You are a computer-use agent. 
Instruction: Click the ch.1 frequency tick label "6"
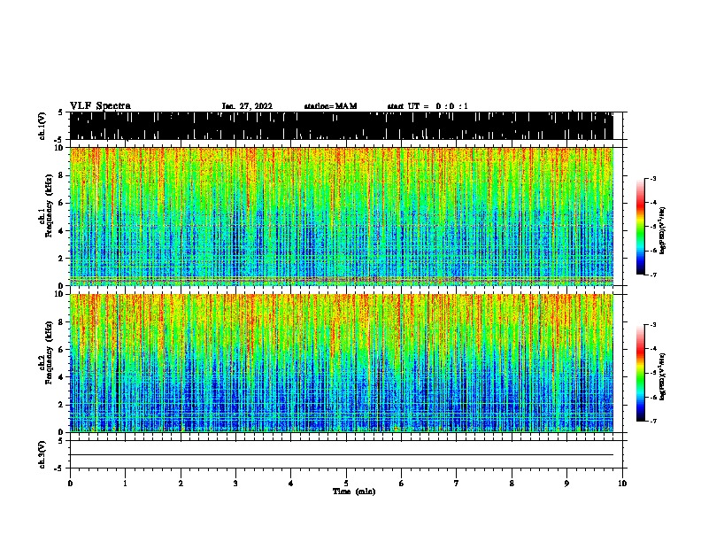pyautogui.click(x=60, y=203)
